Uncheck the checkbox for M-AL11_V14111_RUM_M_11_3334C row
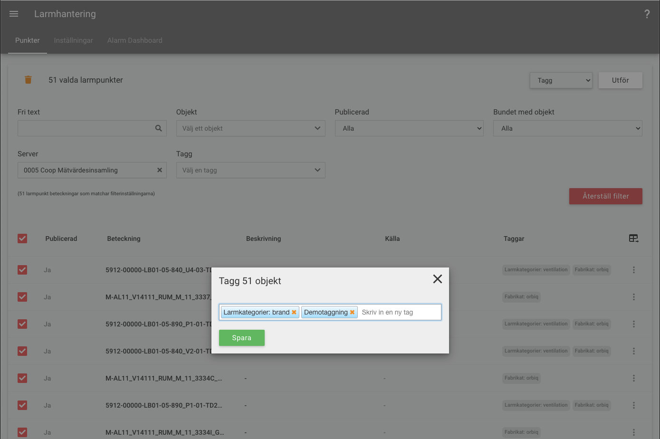 pyautogui.click(x=22, y=378)
